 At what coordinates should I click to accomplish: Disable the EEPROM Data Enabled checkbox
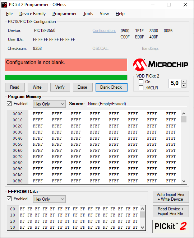tap(9, 199)
